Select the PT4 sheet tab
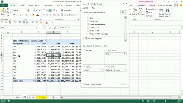The height and width of the screenshot is (103, 183). 17,97
